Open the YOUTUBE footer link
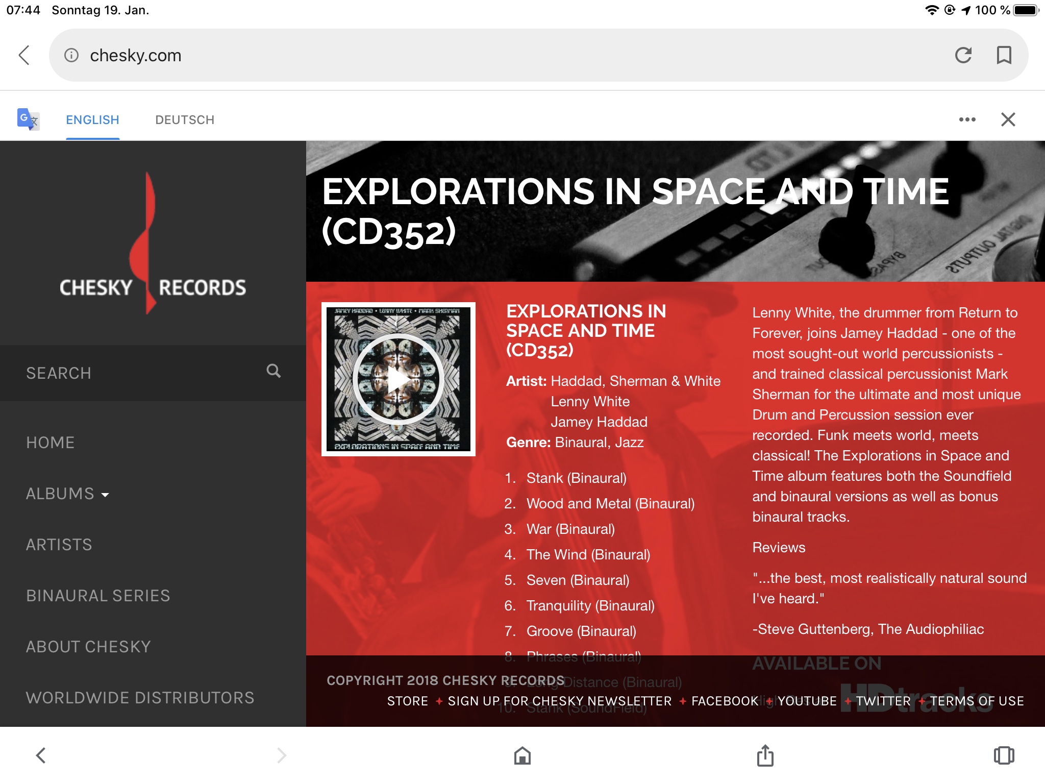Viewport: 1045px width, 784px height. pos(807,701)
